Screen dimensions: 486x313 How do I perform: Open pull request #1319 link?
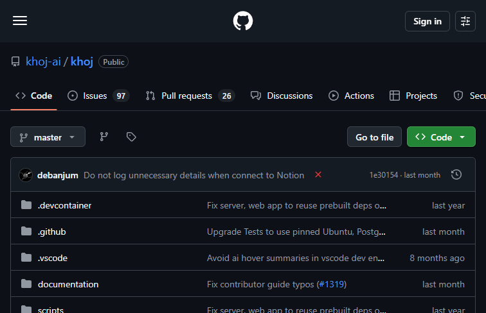point(332,285)
